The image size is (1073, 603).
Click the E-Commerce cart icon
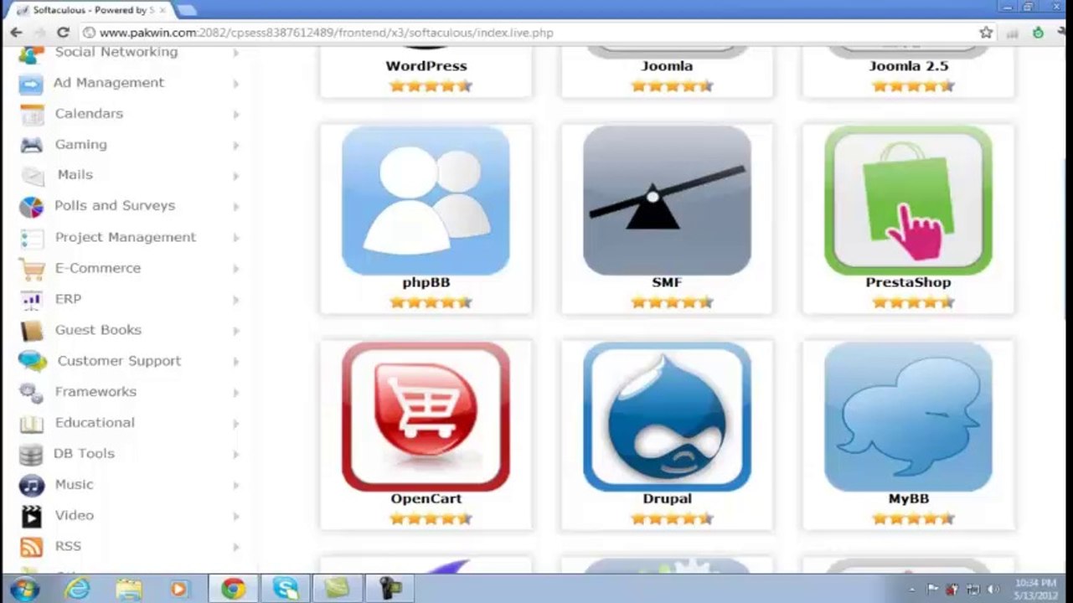pos(31,269)
